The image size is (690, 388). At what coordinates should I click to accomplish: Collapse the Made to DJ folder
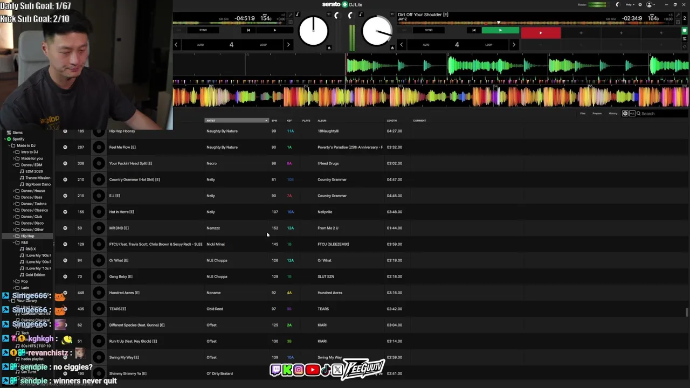10,145
